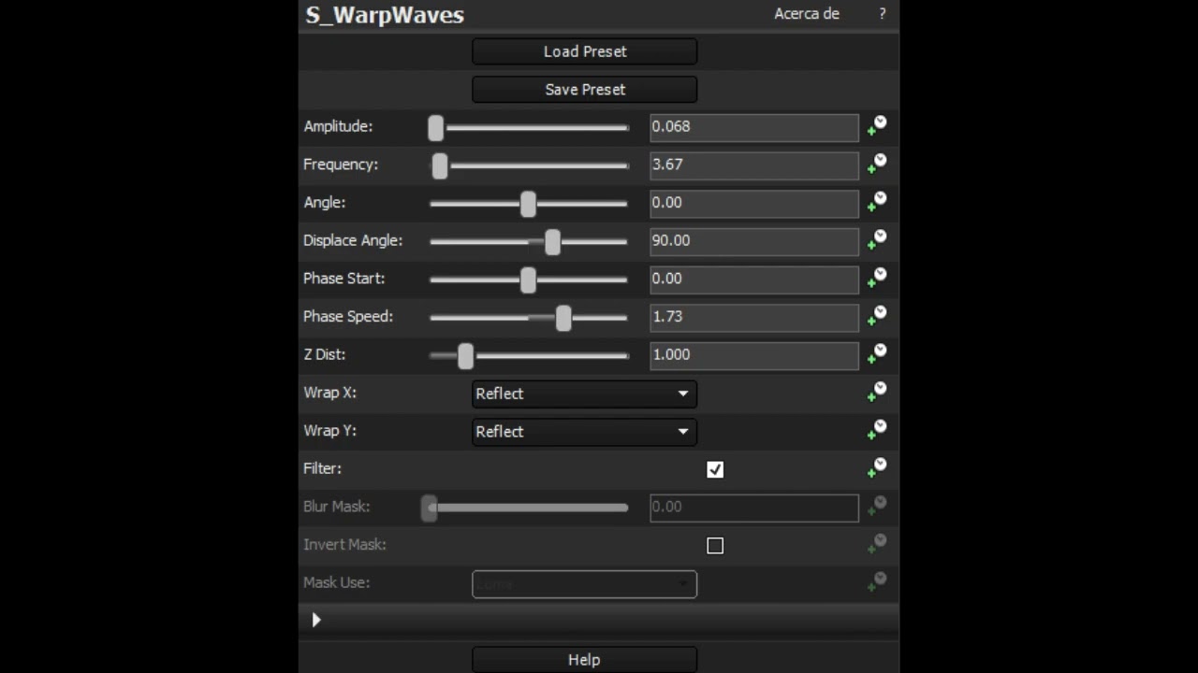Screen dimensions: 1198x673
Task: Open the Acerca de menu
Action: (806, 14)
